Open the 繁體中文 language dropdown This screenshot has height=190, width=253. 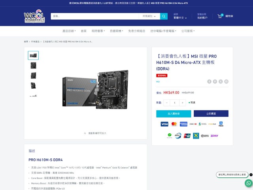click(180, 18)
